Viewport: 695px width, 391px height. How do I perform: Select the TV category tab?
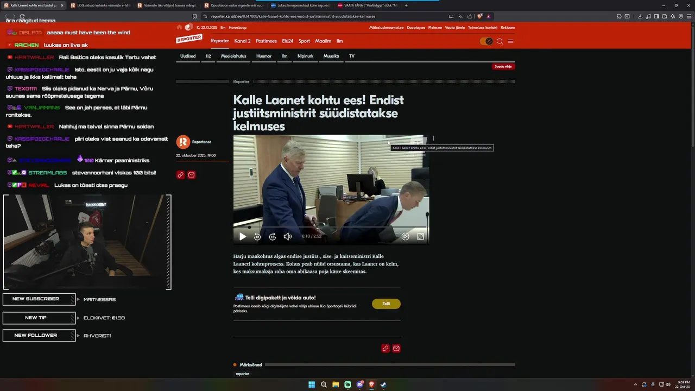point(352,56)
